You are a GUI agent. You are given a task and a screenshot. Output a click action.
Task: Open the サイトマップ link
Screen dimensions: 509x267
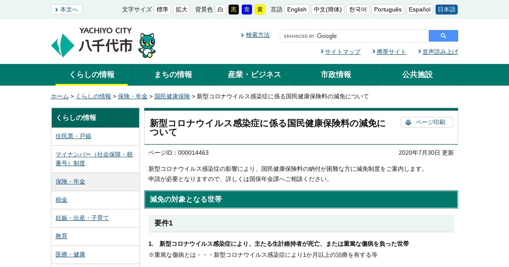click(343, 52)
